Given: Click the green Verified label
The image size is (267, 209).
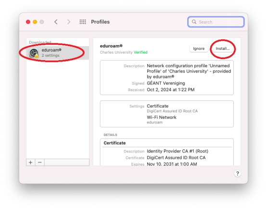Looking at the screenshot, I should 140,52.
